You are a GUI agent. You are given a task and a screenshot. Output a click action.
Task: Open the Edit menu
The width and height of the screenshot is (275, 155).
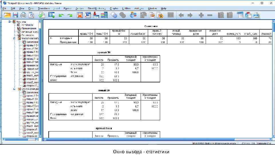coord(13,8)
